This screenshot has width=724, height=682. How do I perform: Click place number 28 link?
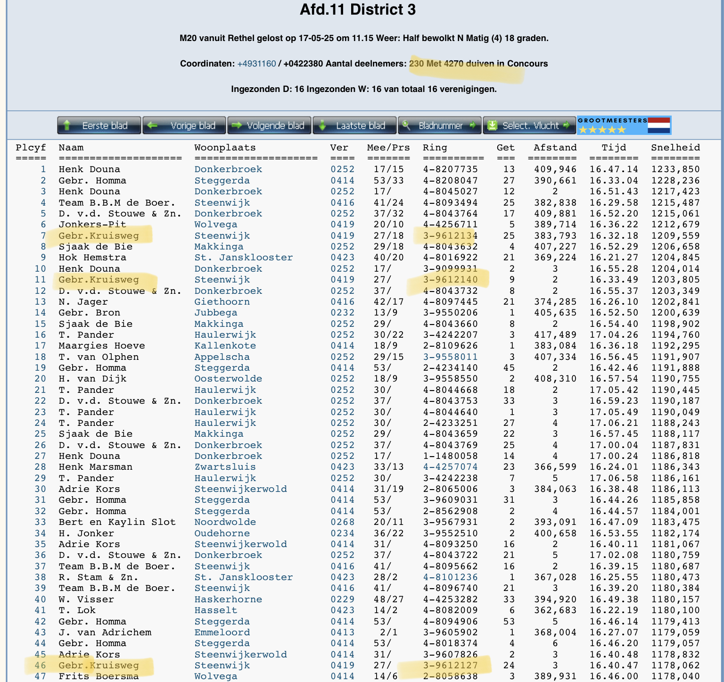40,467
